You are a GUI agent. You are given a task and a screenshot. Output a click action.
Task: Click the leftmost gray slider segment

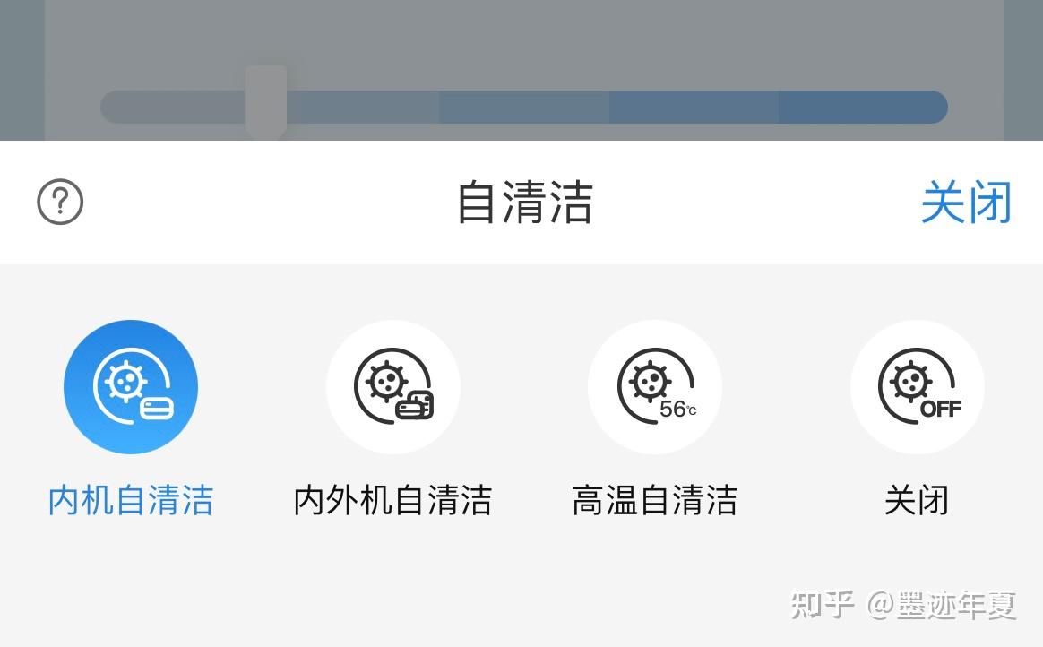[173, 107]
